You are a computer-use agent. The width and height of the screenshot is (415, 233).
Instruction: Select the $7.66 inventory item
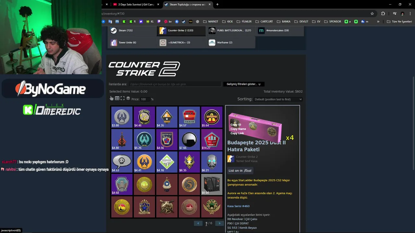189,139
